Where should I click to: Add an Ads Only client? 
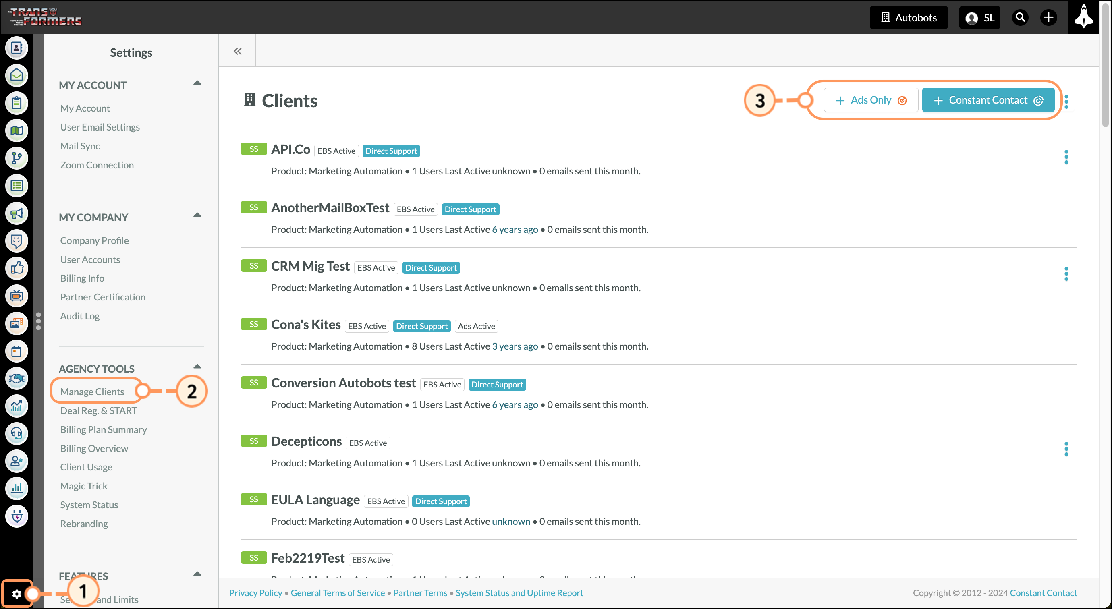871,100
